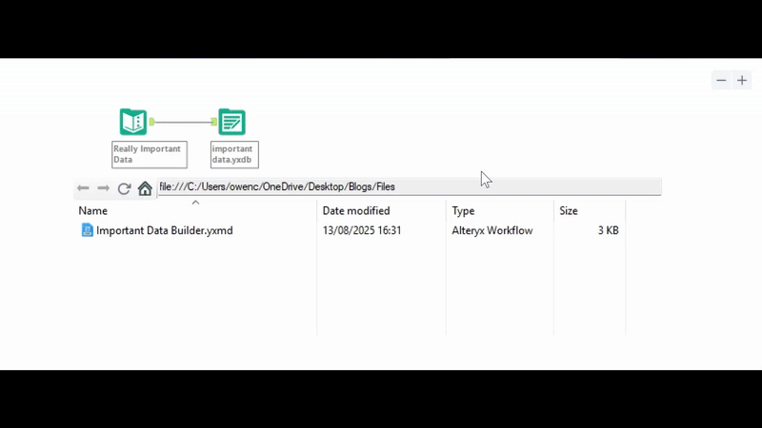Click the connection line between tools
762x428 pixels.
[x=183, y=122]
